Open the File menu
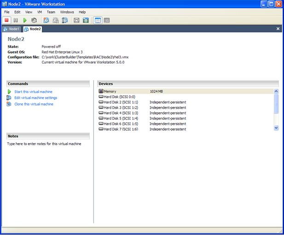 [7, 12]
